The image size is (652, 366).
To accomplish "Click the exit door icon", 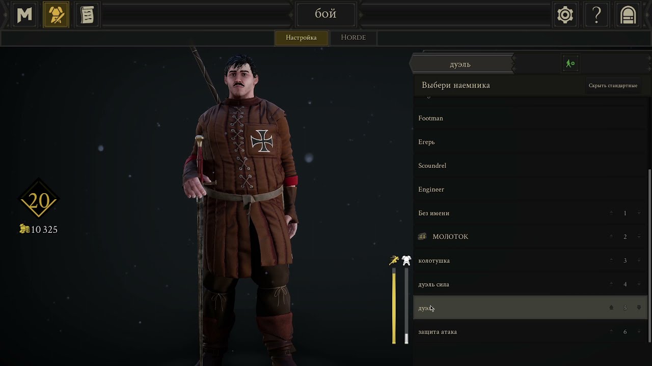I will click(628, 15).
